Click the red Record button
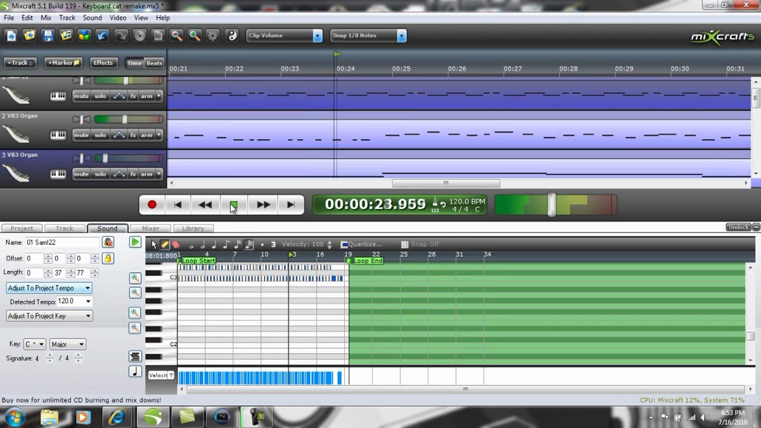The image size is (761, 428). (x=152, y=204)
